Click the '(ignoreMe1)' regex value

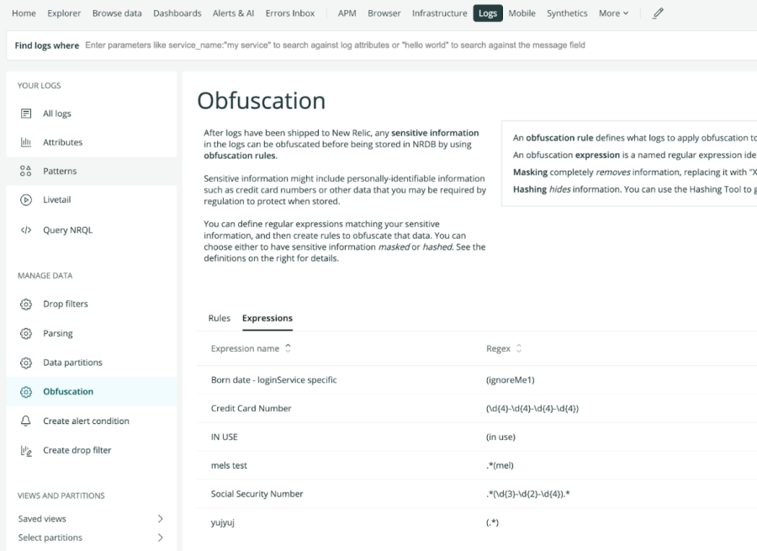(511, 379)
